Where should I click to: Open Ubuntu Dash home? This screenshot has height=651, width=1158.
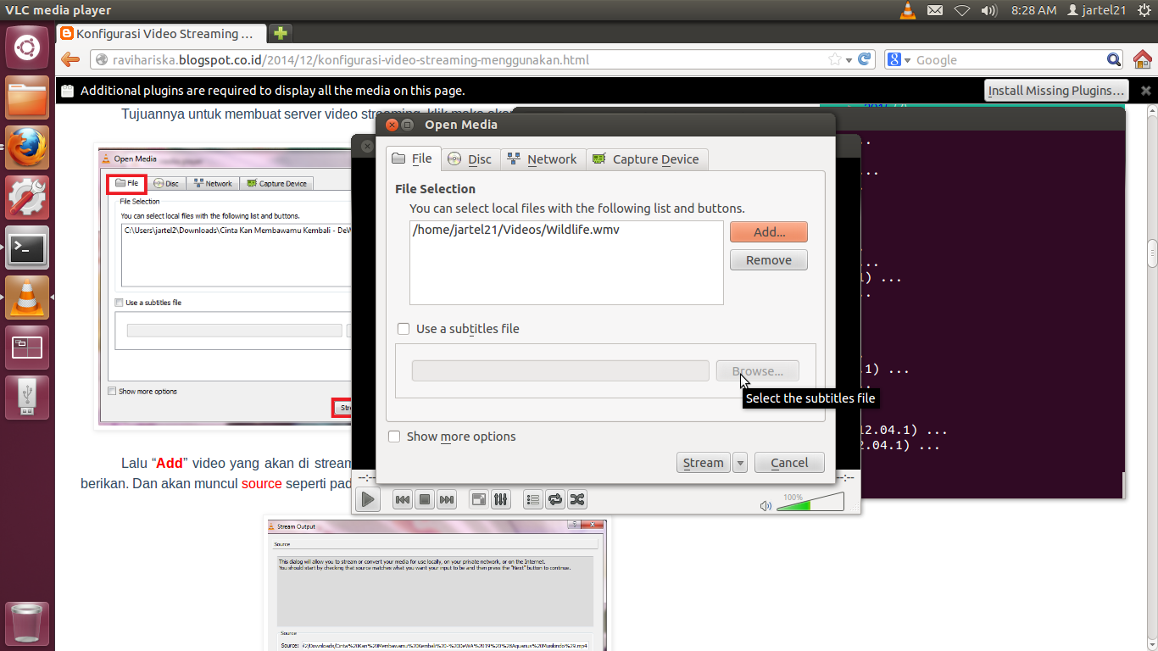(x=27, y=47)
